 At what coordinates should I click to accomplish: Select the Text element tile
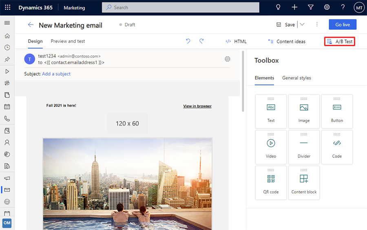coord(271,111)
